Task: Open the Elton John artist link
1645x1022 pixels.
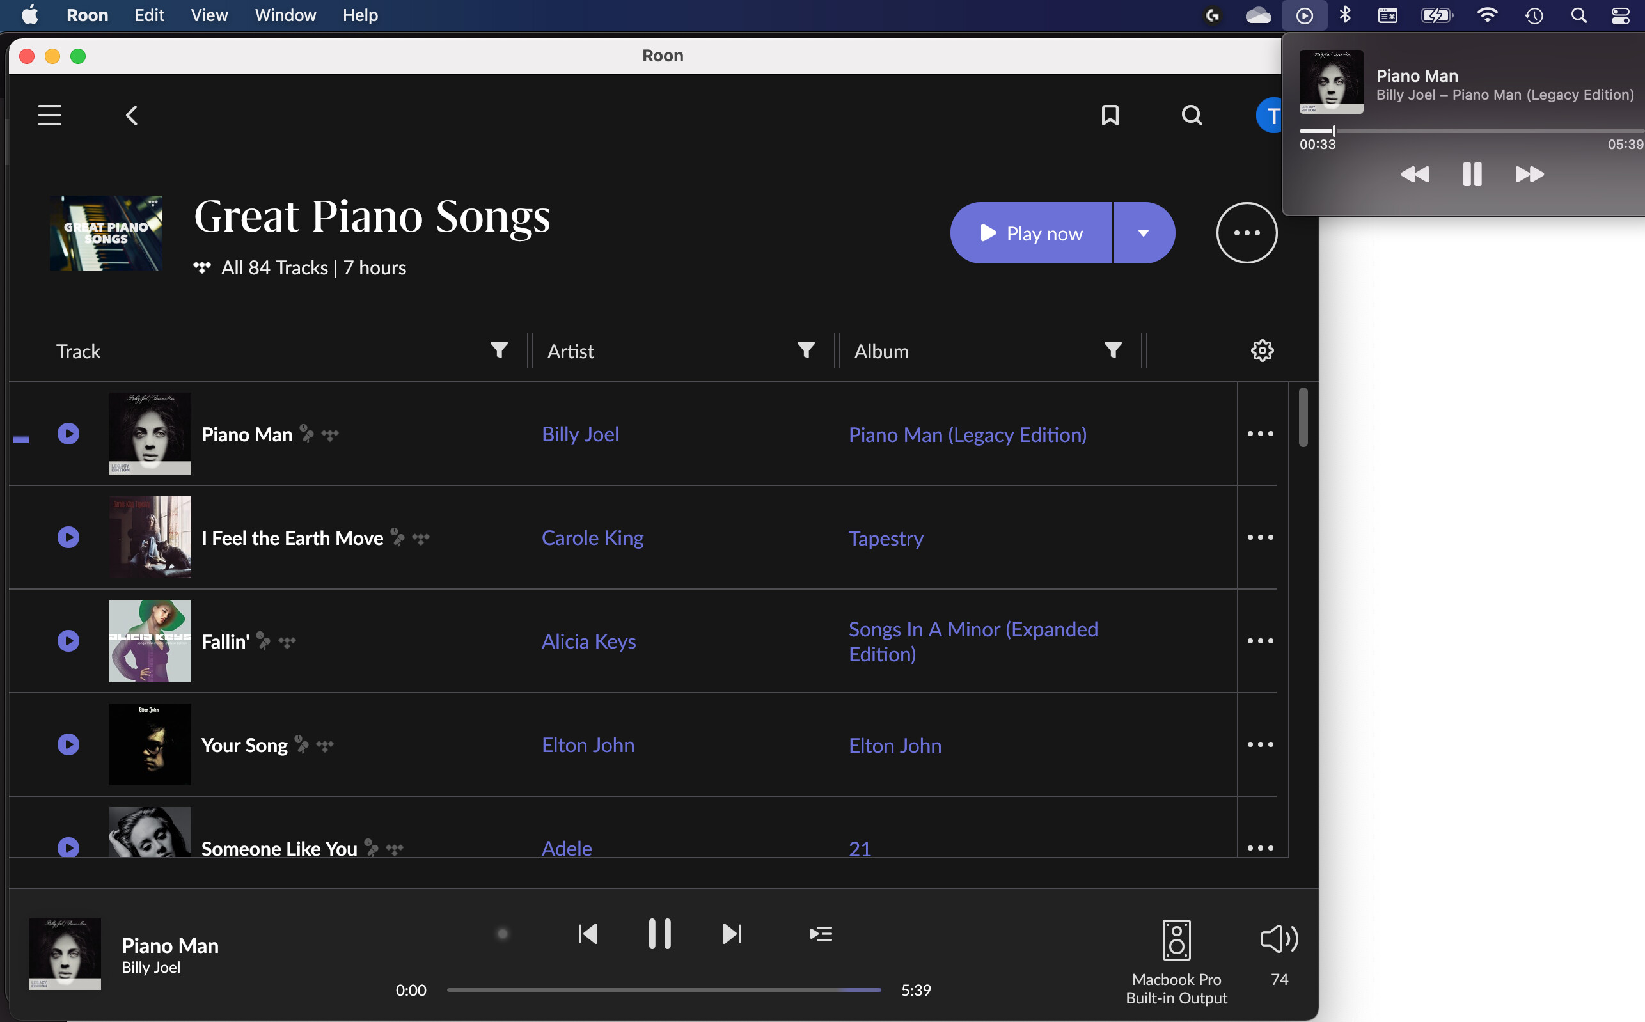Action: pyautogui.click(x=588, y=744)
